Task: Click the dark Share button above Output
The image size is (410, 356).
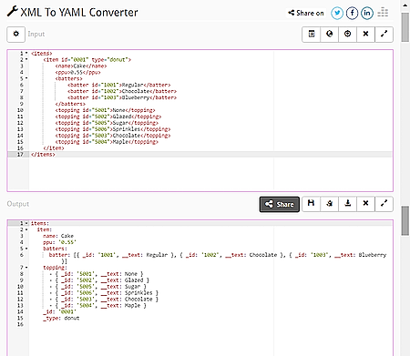Action: tap(280, 204)
